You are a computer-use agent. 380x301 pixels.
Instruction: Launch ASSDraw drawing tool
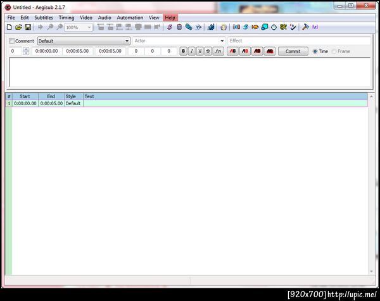tap(224, 27)
